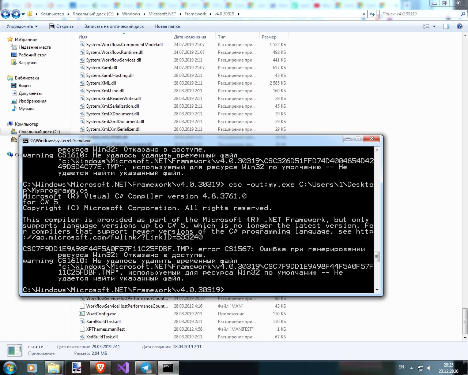Screen dimensions: 468x375
Task: Open Загрузки in sidebar
Action: [27, 63]
